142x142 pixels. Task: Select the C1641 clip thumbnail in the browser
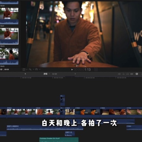(9, 16)
